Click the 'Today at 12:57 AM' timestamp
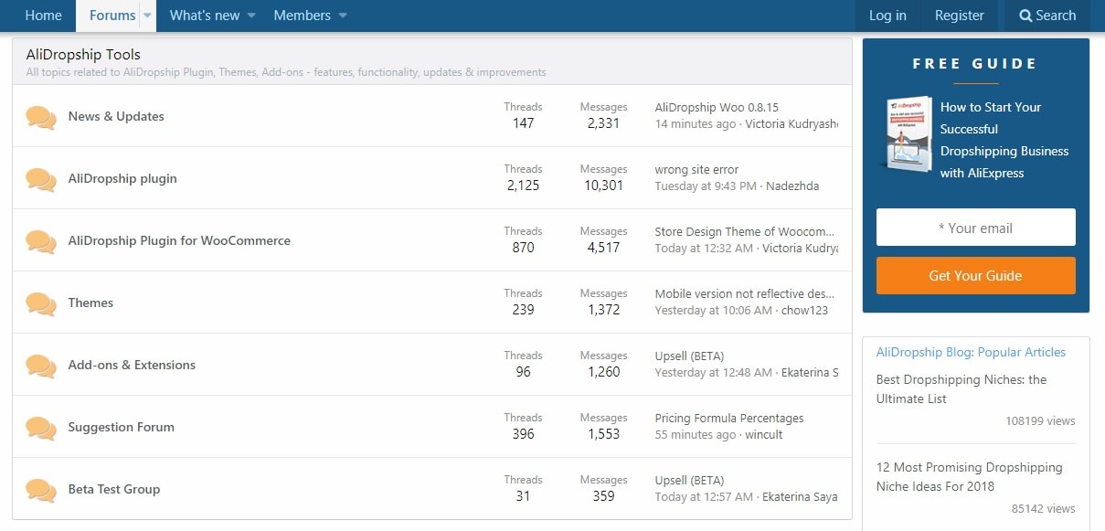This screenshot has height=531, width=1105. coord(704,497)
